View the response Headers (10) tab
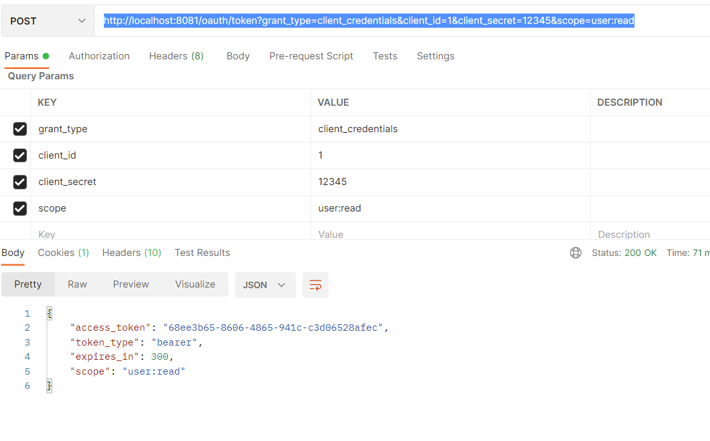 [132, 253]
